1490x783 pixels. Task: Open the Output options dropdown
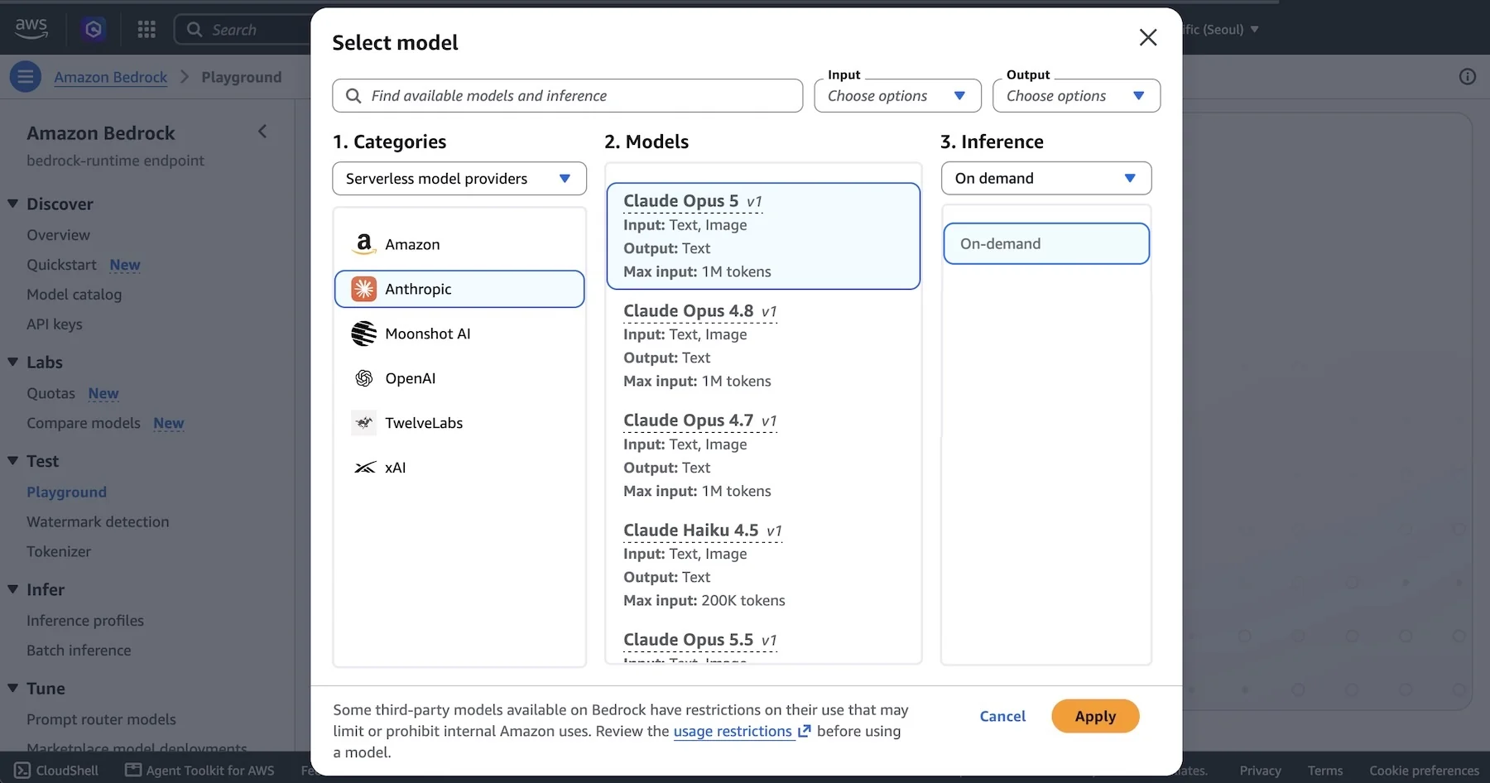[1076, 96]
